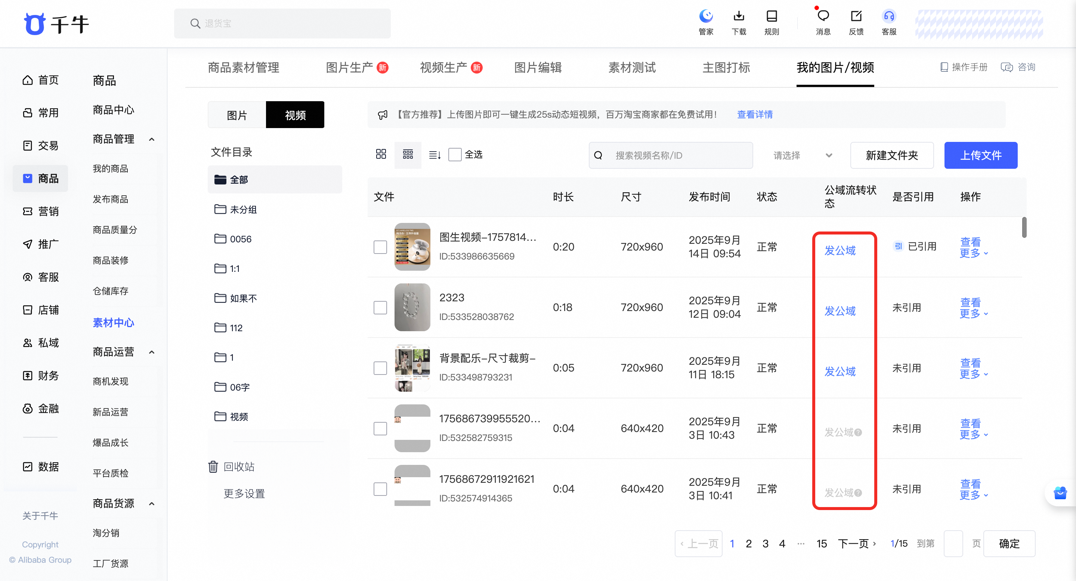The height and width of the screenshot is (581, 1076).
Task: Click the sort order icon
Action: [435, 155]
